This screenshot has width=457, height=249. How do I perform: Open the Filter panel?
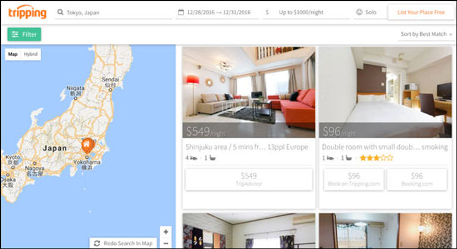tap(24, 34)
